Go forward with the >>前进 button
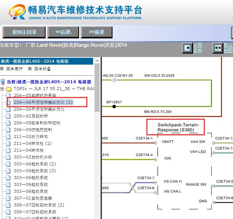The width and height of the screenshot is (233, 219). (x=97, y=32)
